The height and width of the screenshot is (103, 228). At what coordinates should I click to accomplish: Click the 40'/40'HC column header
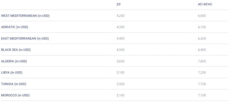[205, 4]
